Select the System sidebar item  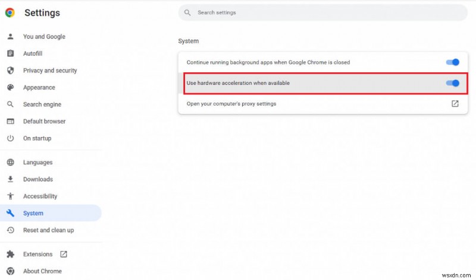click(51, 213)
